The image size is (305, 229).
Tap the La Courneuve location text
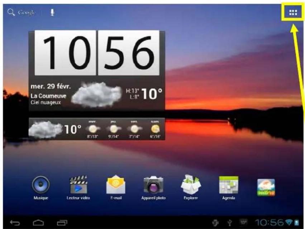point(48,96)
